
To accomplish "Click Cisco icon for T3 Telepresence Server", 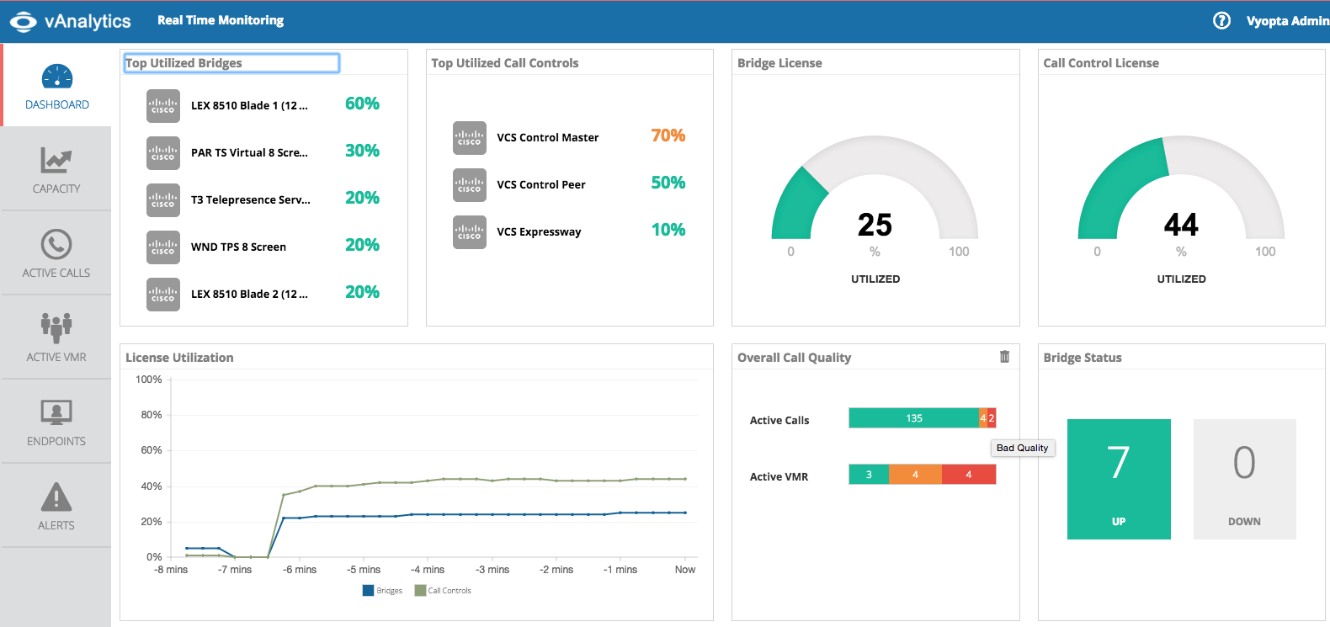I will click(163, 200).
